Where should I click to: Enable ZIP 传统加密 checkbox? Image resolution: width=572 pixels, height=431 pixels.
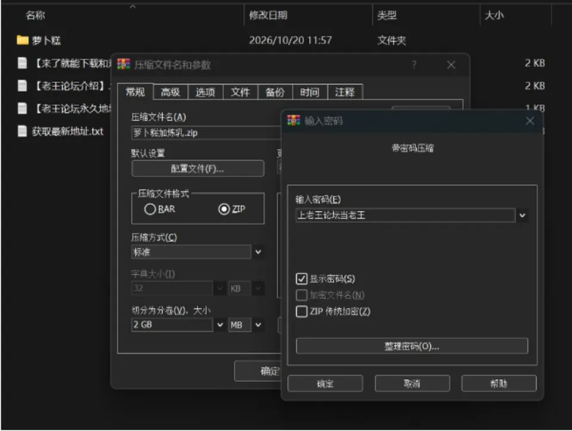pos(301,311)
